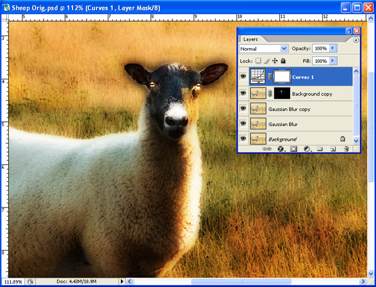Click the status bar preview icon
The height and width of the screenshot is (287, 376).
click(x=30, y=281)
